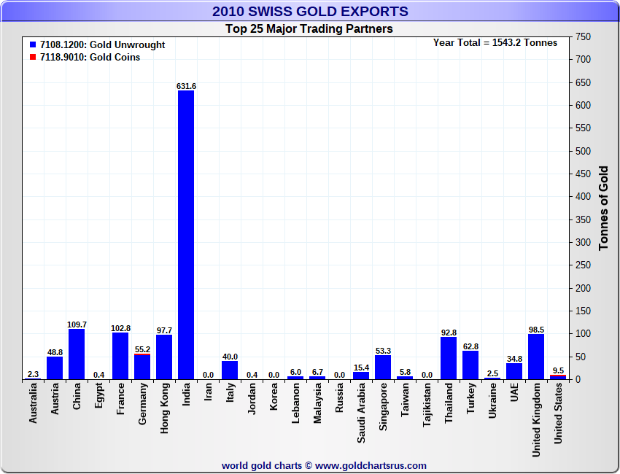Click the Germany bar
Image resolution: width=620 pixels, height=474 pixels.
(142, 367)
